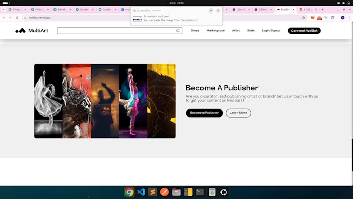Launch Visual Studio Code from the dock

[x=141, y=192]
